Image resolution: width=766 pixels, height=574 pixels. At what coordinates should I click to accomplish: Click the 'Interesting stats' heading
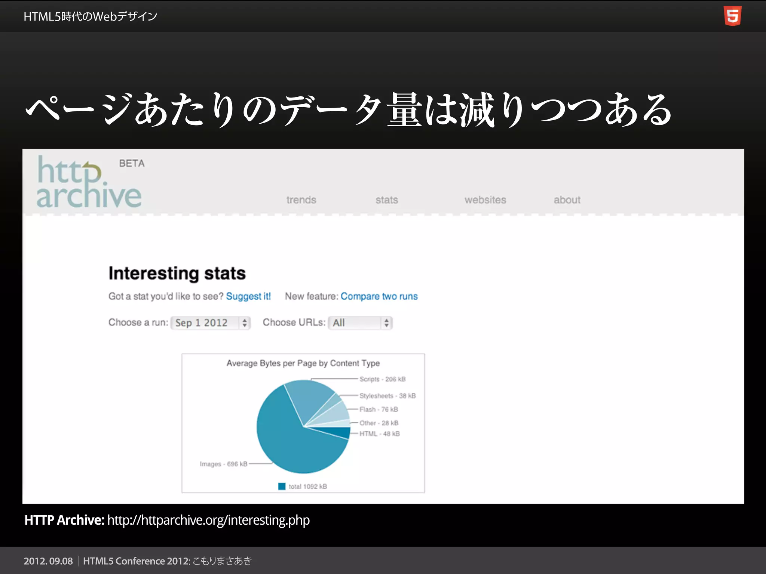[x=177, y=274]
